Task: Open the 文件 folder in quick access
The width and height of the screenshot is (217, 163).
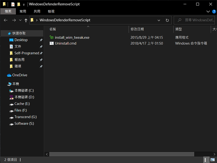Action: (x=18, y=46)
